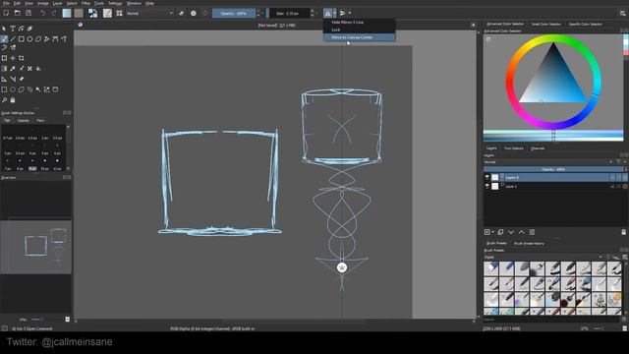The width and height of the screenshot is (629, 354).
Task: Select the Fill bucket tool
Action: (38, 69)
